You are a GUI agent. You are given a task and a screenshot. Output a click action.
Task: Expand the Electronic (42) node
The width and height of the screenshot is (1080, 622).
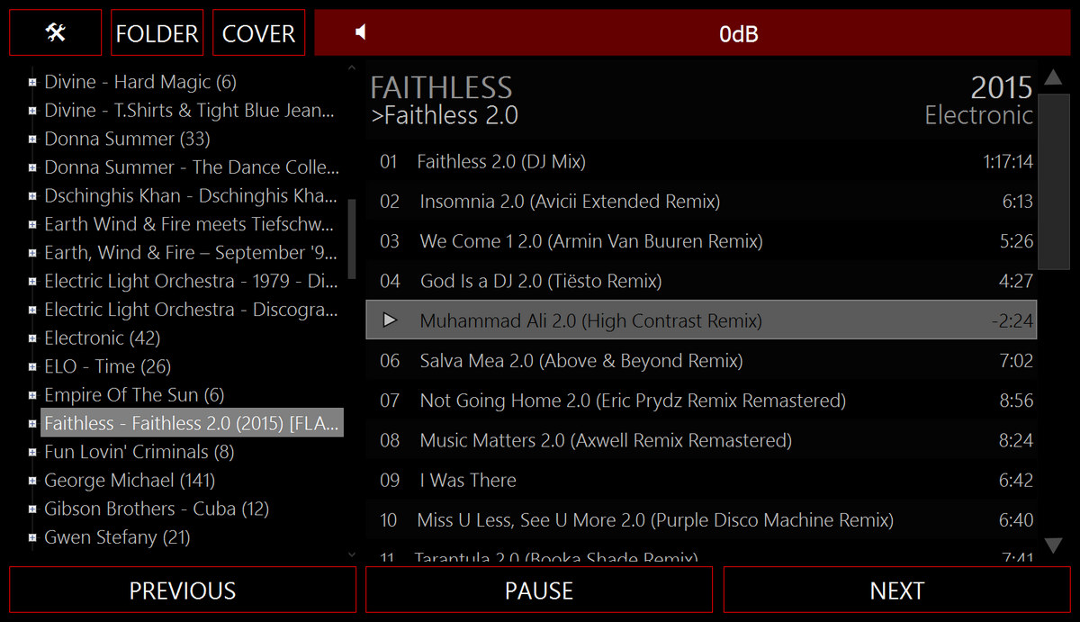pyautogui.click(x=32, y=338)
